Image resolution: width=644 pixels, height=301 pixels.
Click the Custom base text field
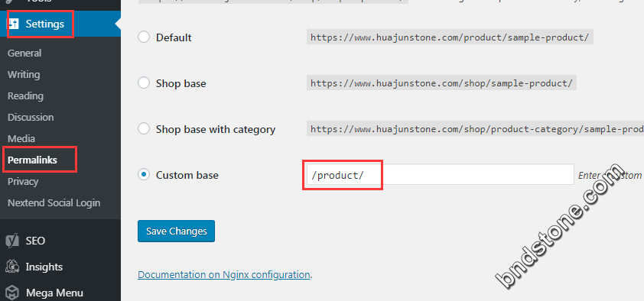tap(441, 175)
